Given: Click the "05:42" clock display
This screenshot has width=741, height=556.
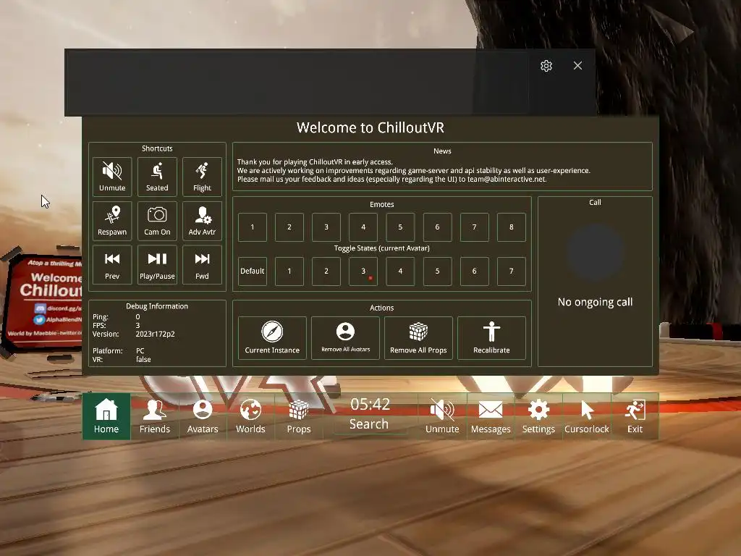Looking at the screenshot, I should click(x=370, y=404).
